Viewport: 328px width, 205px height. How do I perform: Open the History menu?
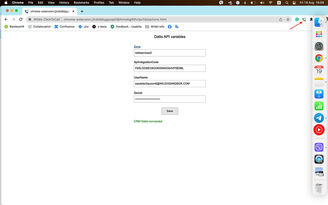[64, 3]
